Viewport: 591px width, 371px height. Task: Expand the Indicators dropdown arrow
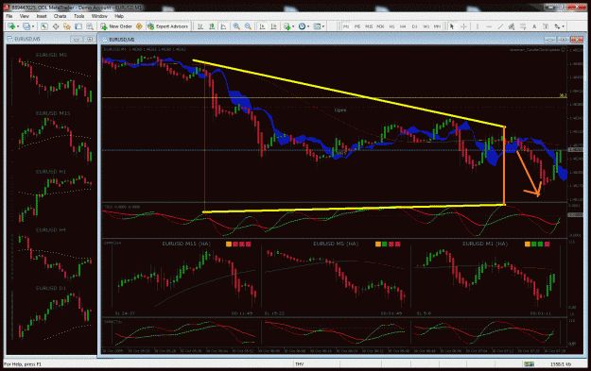tap(293, 26)
